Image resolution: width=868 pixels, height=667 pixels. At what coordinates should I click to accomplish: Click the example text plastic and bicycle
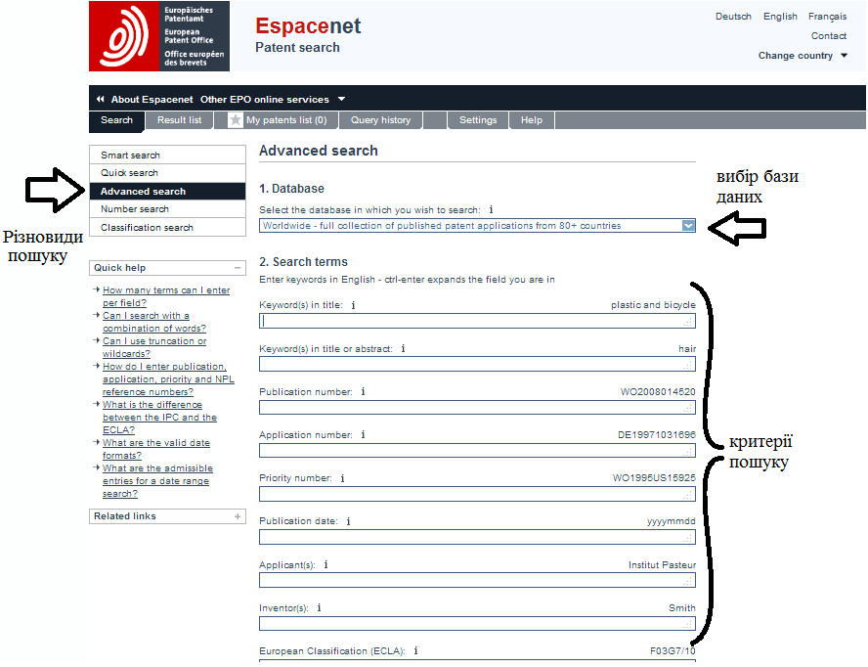pyautogui.click(x=653, y=305)
